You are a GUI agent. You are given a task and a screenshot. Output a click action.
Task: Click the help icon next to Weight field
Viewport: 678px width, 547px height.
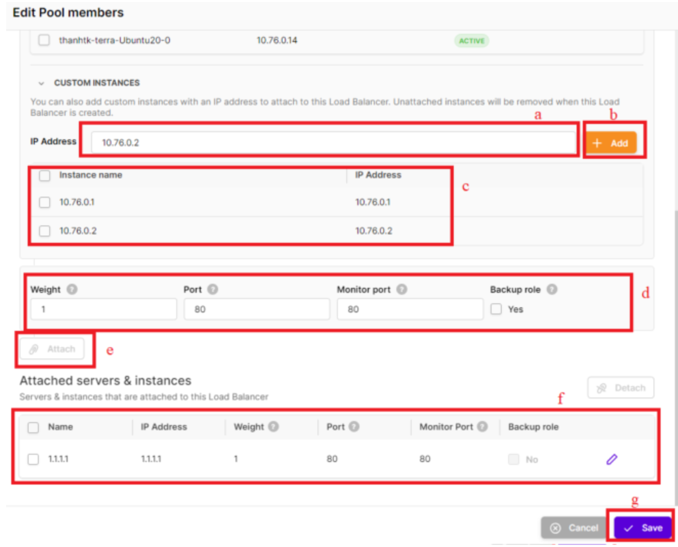72,290
